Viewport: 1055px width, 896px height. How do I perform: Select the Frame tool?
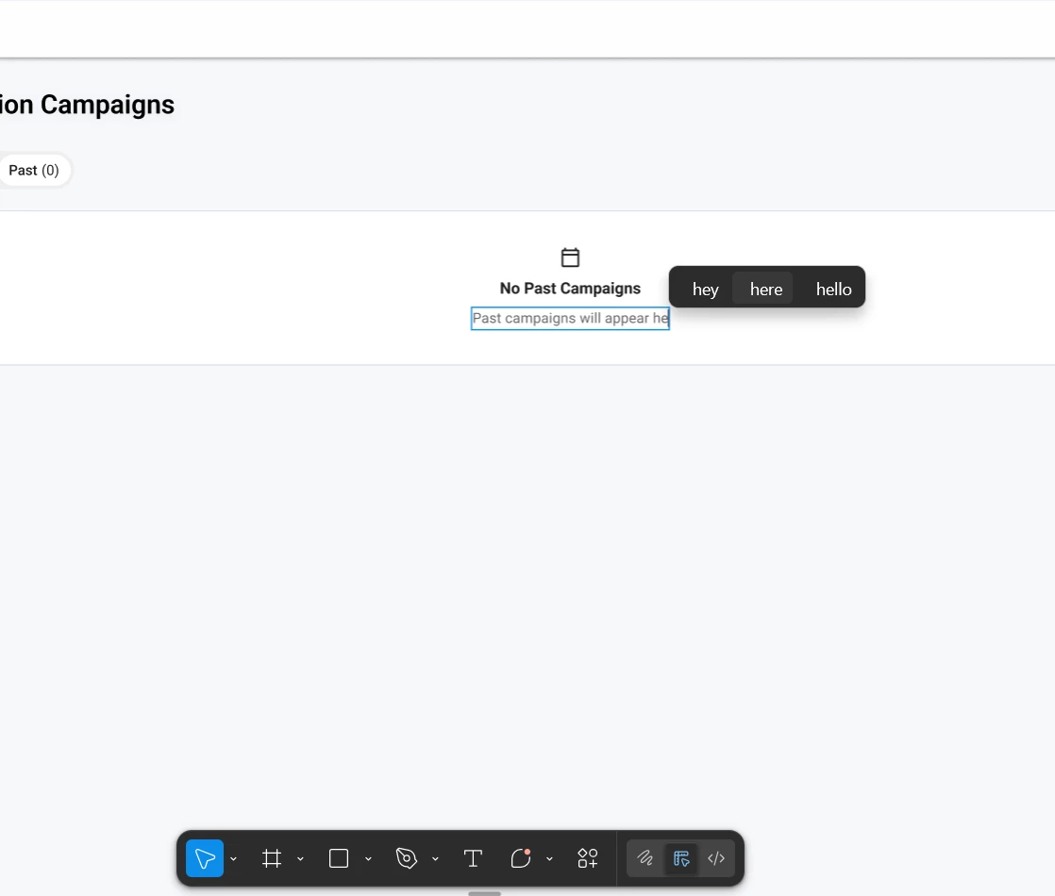(x=272, y=858)
